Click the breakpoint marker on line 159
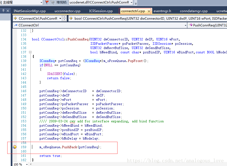This screenshot has width=227, height=166. tap(15, 147)
